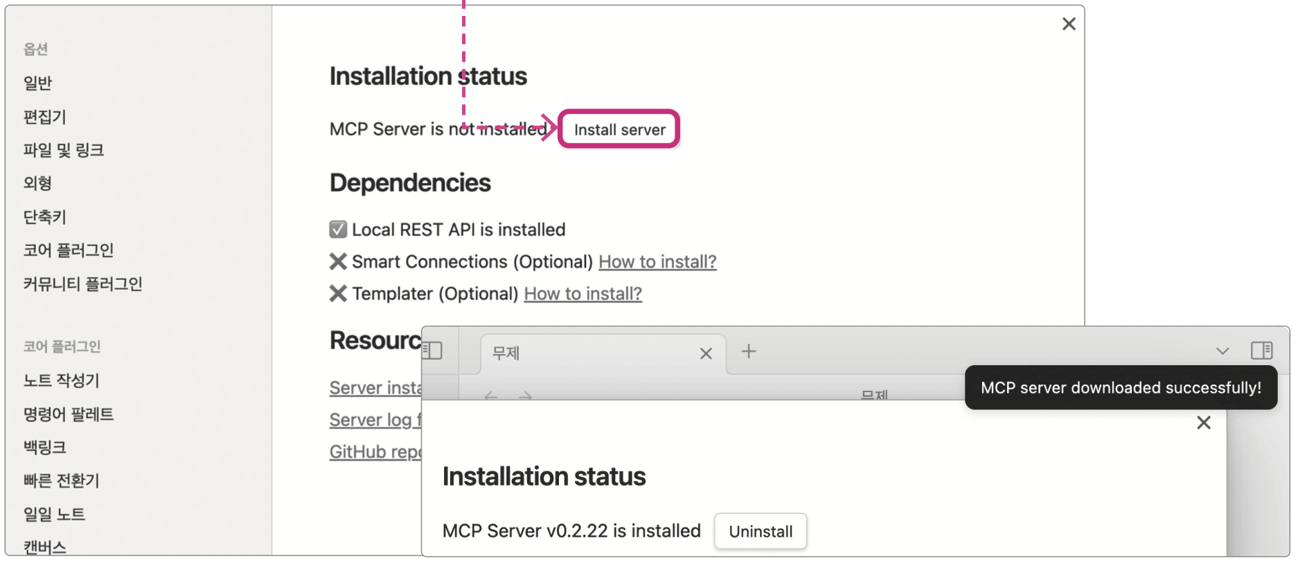Toggle the right sidebar panel icon
Screen dimensions: 1298x563
coord(1261,351)
